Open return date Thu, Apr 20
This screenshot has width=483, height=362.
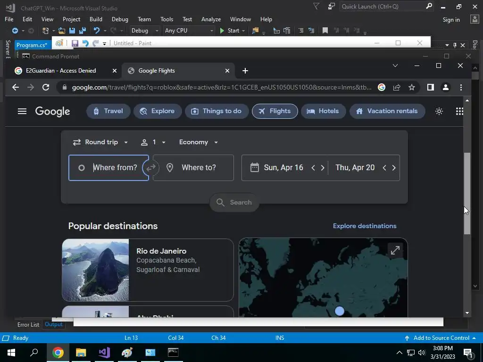coord(355,168)
